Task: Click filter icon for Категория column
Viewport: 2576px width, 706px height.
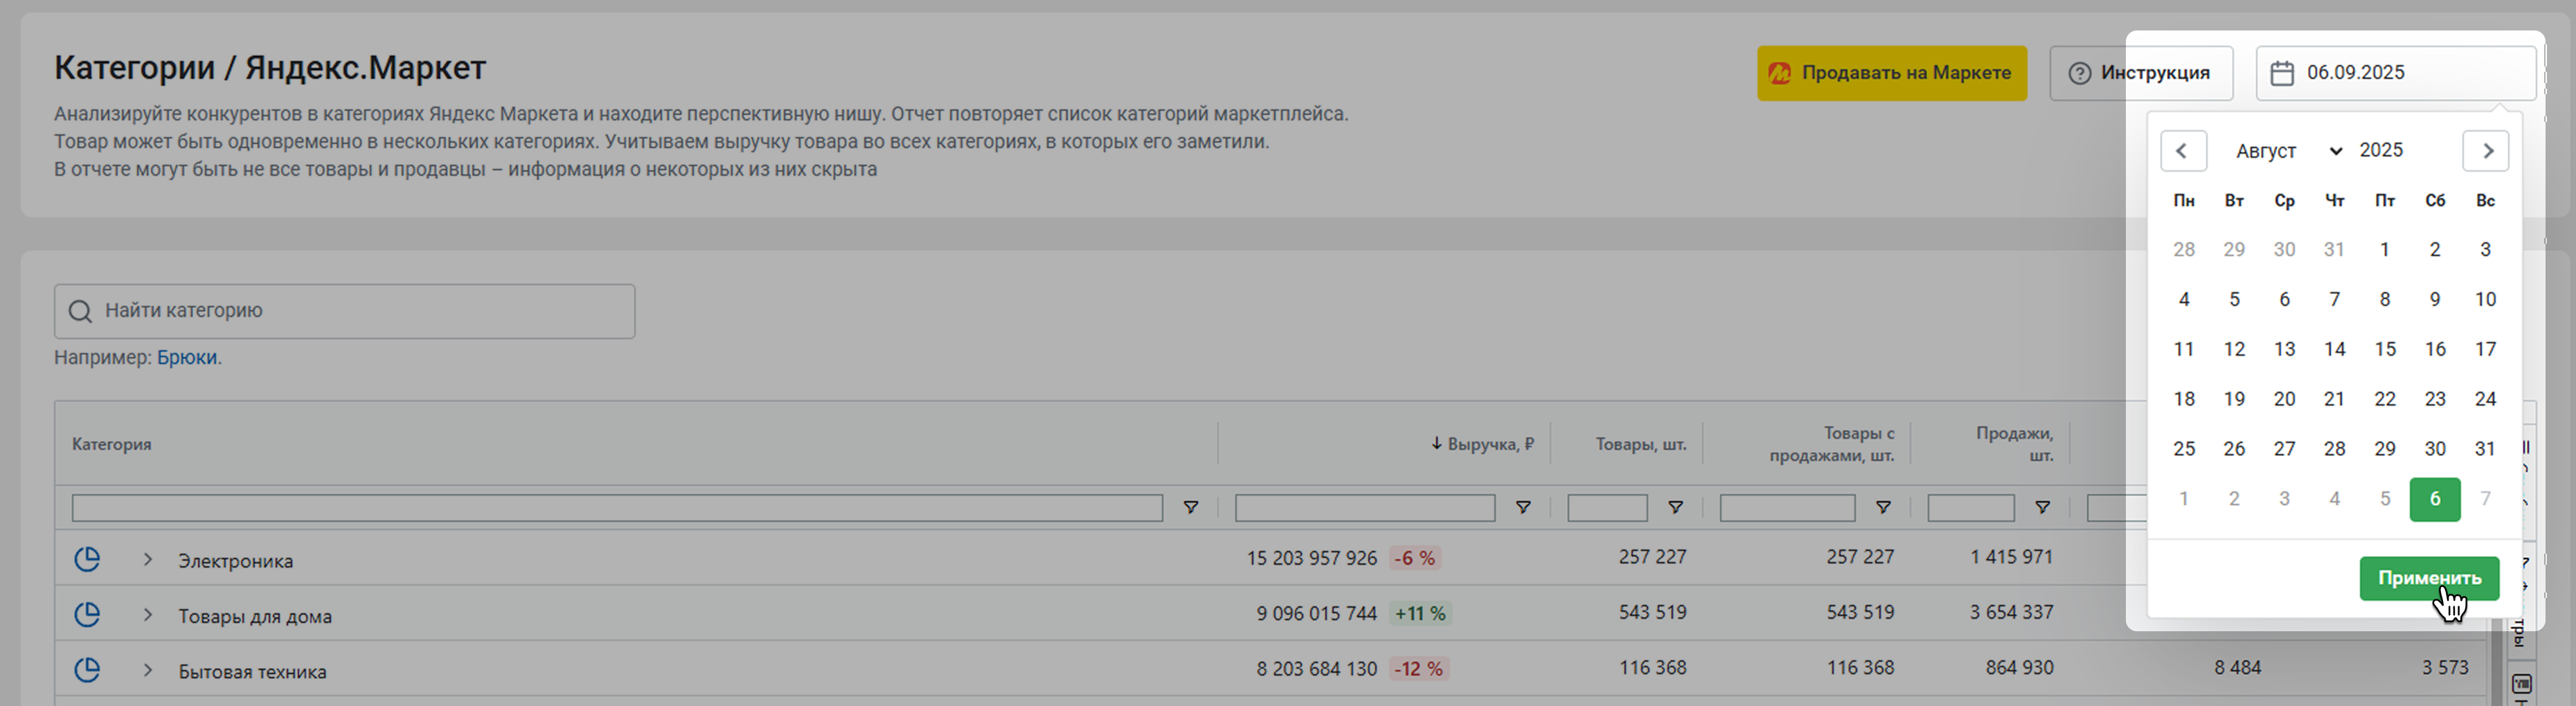Action: (1190, 508)
